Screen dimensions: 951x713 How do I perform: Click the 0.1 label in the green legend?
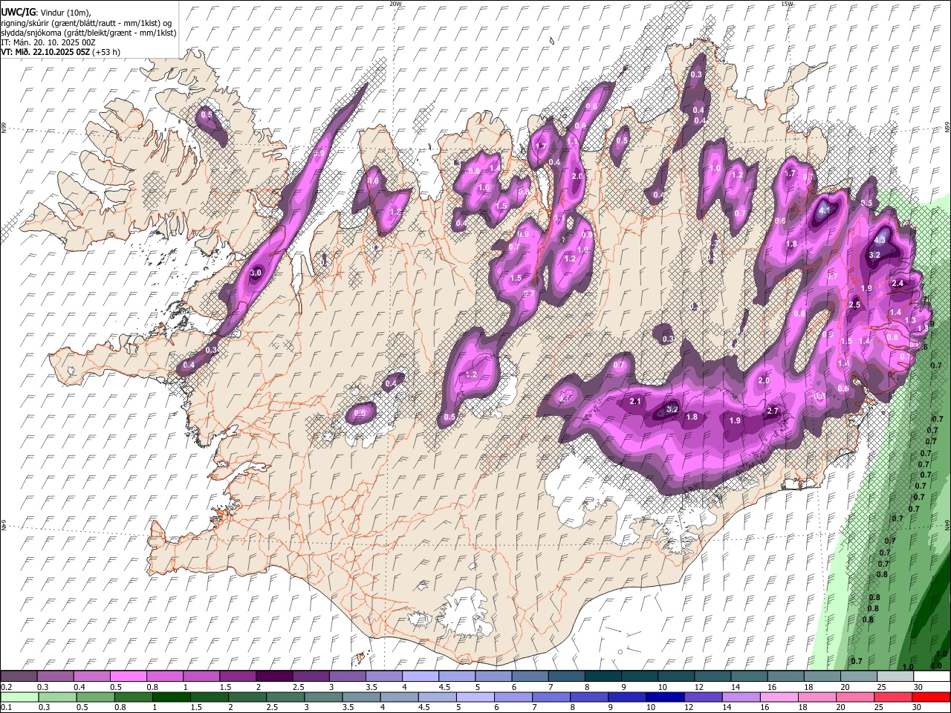click(x=7, y=707)
